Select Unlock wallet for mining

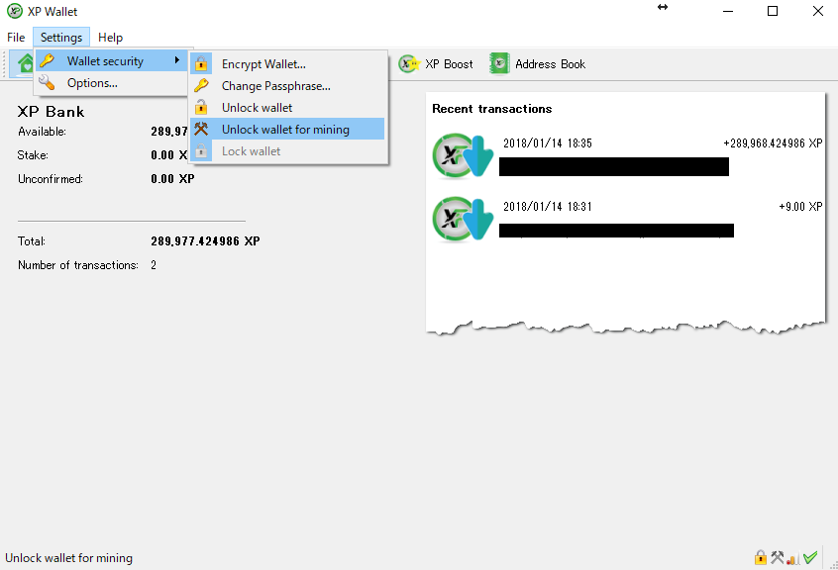[x=285, y=130]
